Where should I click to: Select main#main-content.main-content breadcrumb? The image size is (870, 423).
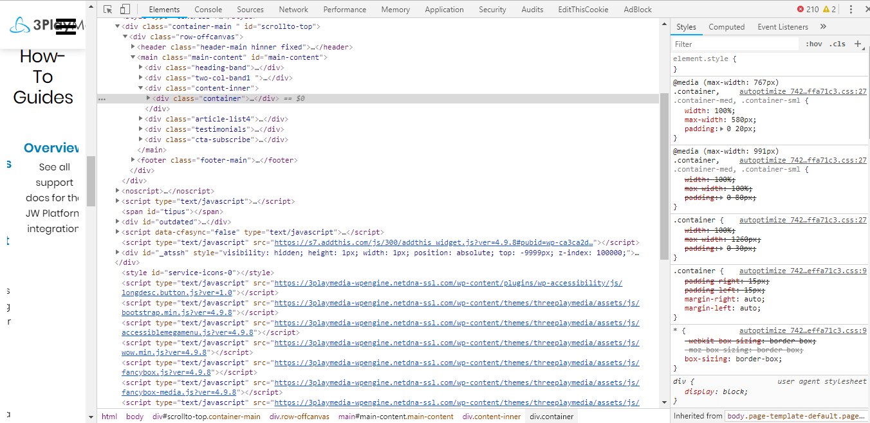396,417
